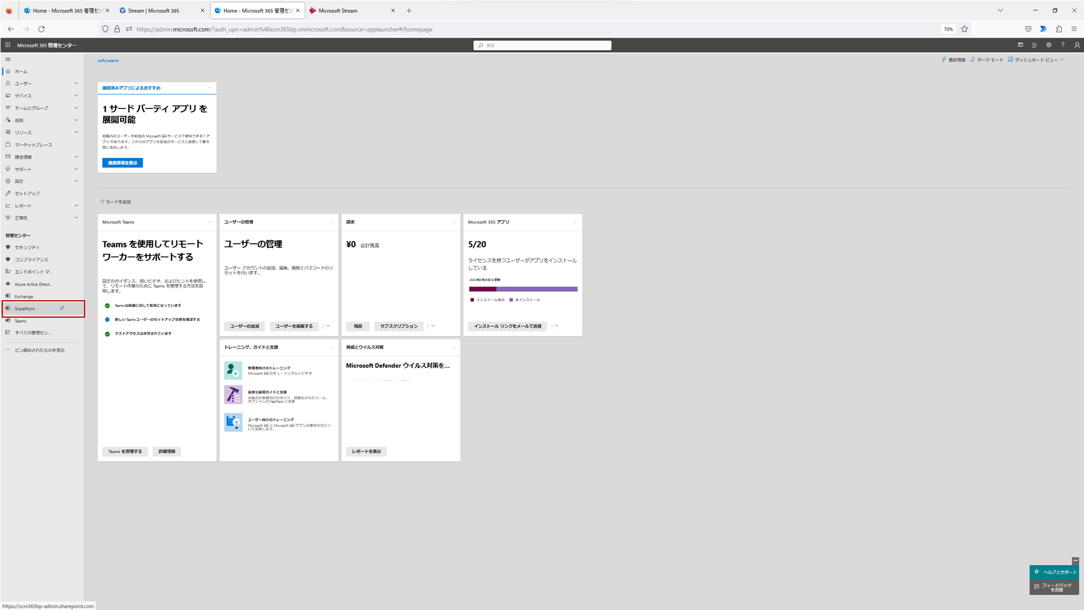Open the account profile icon
Viewport: 1084px width, 610px height.
pyautogui.click(x=1077, y=45)
